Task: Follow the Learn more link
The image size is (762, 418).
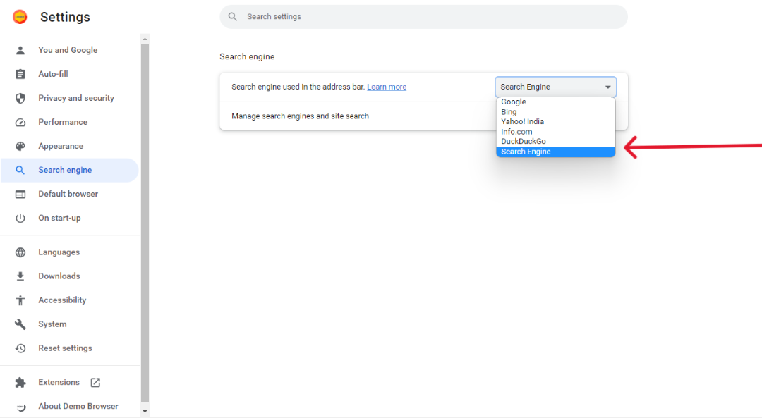Action: coord(387,87)
